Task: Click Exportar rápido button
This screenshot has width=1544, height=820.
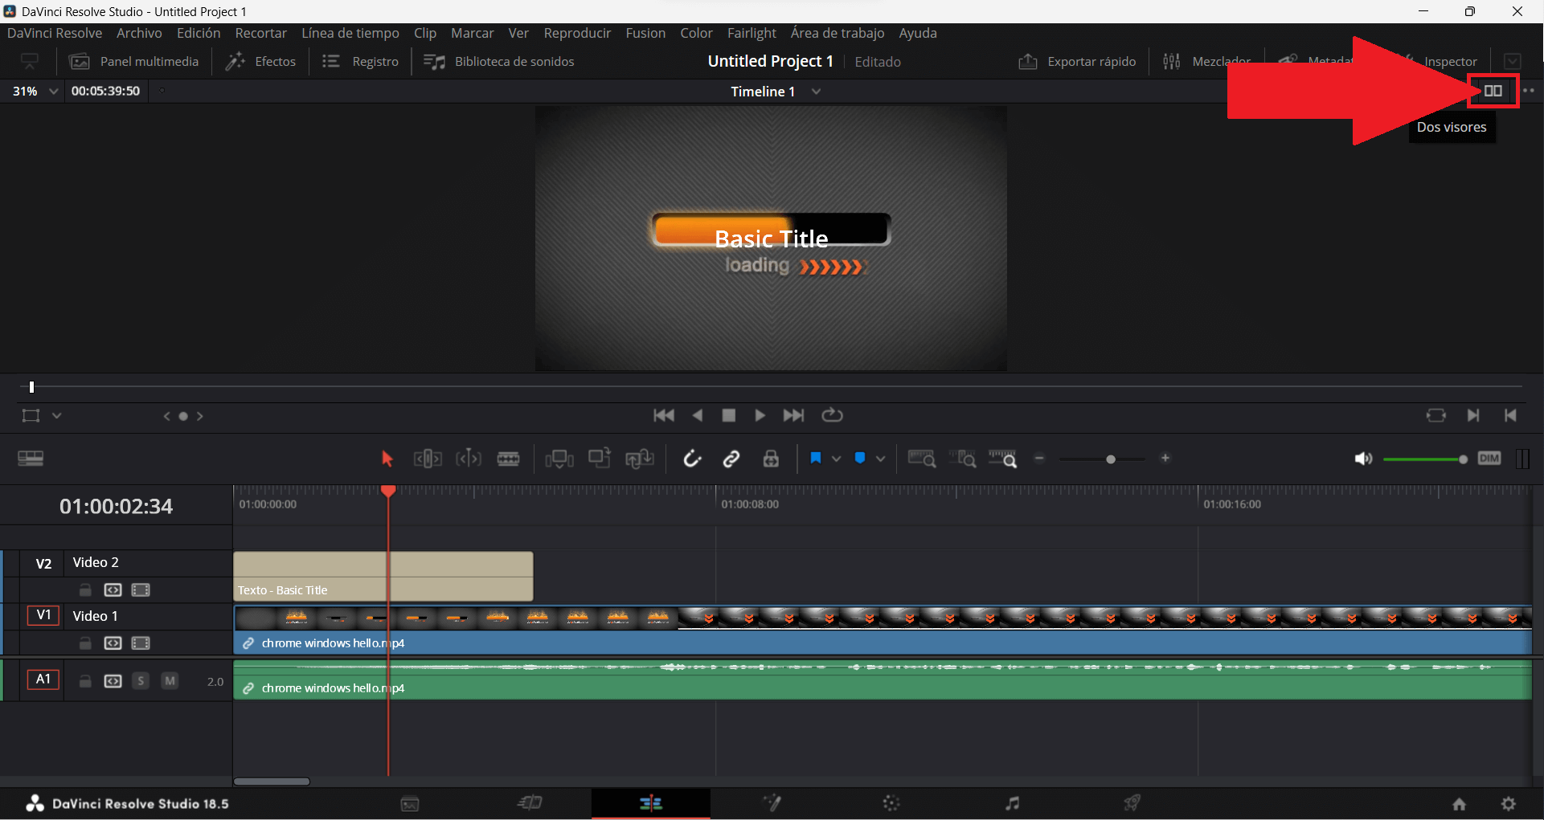Action: tap(1077, 62)
